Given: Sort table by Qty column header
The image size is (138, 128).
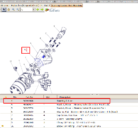Looking at the screenshot, I should pos(48,97).
